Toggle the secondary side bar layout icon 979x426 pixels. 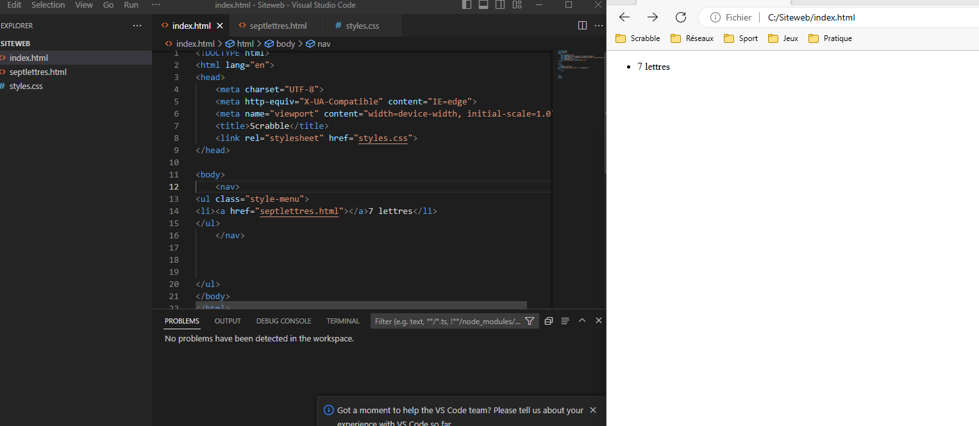click(500, 5)
